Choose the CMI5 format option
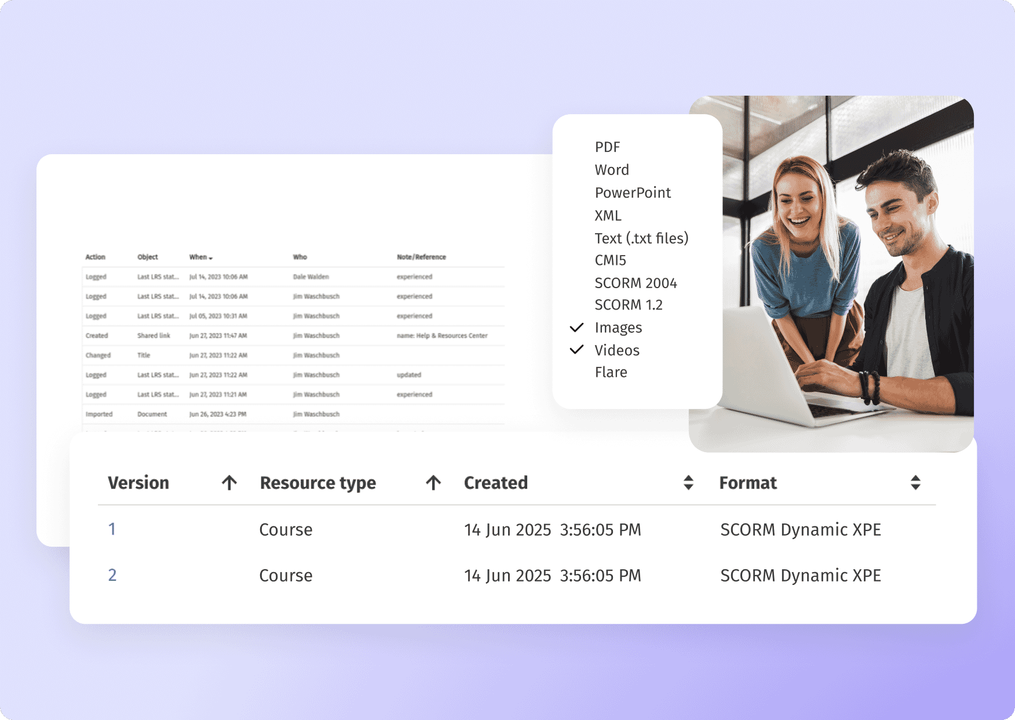This screenshot has height=720, width=1015. coord(610,261)
